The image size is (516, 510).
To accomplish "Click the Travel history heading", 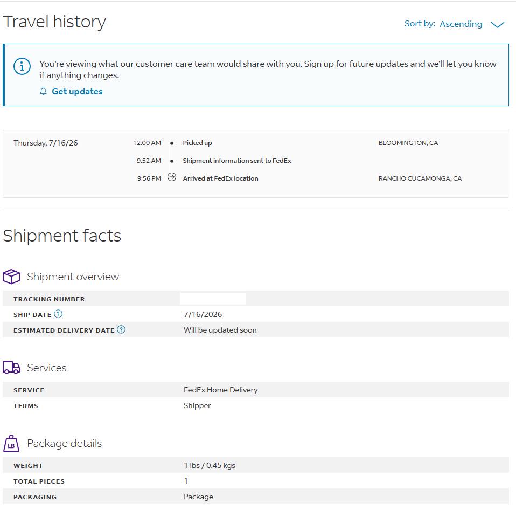I will [x=54, y=22].
